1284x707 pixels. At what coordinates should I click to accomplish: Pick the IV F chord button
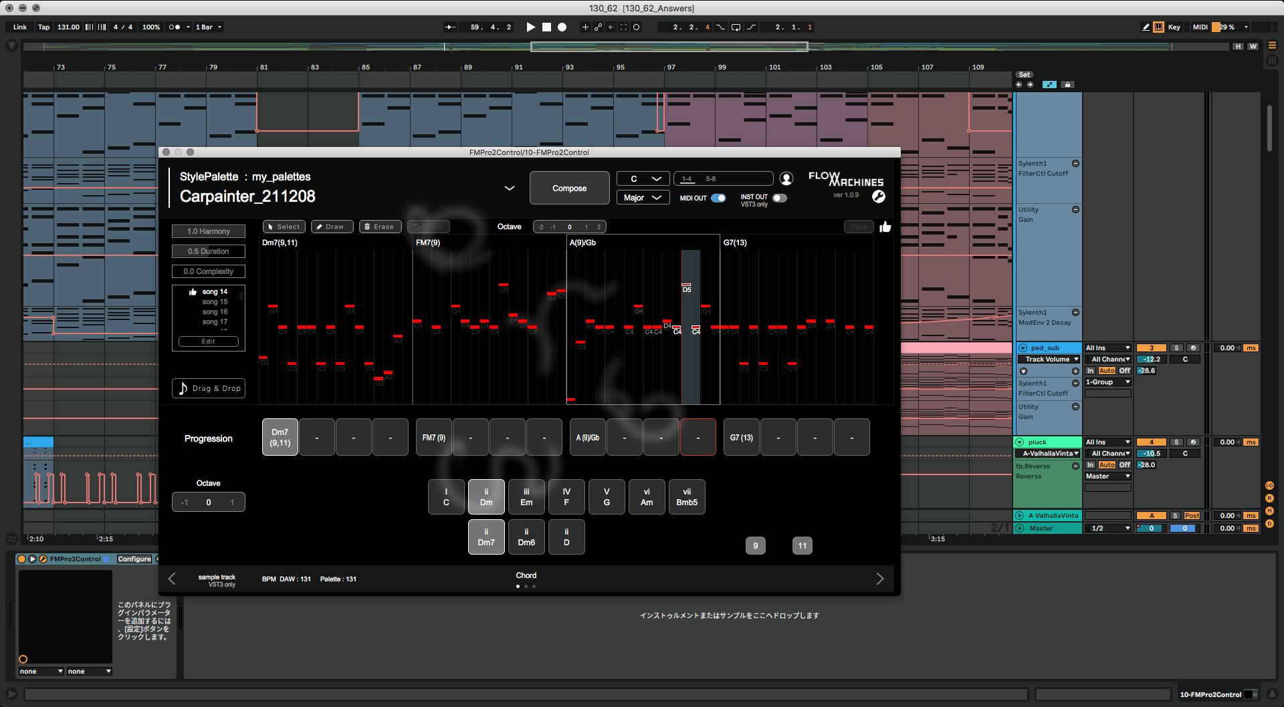pos(566,497)
